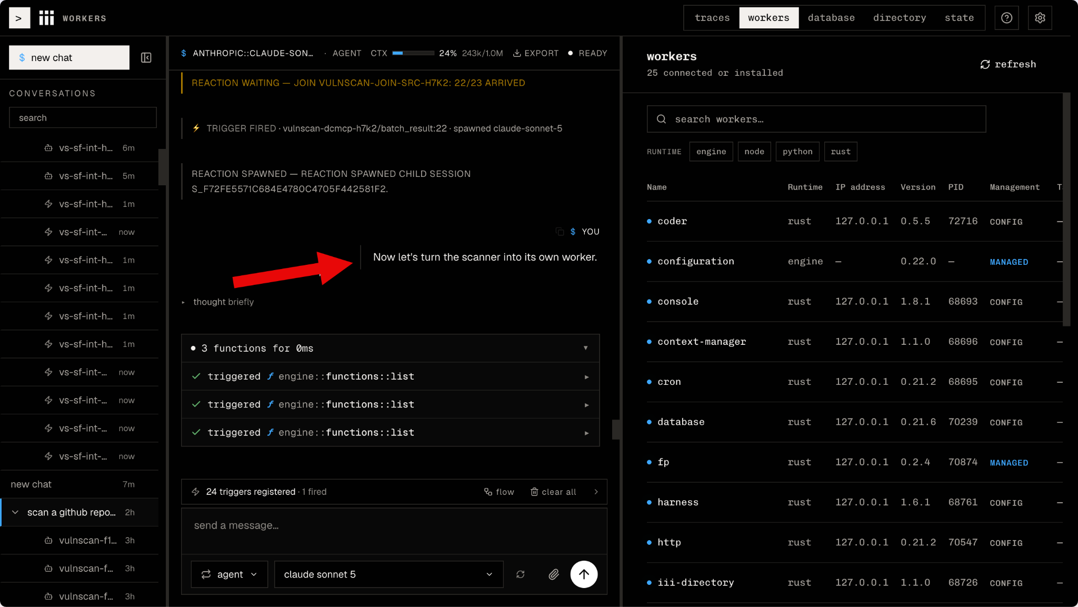Viewport: 1078px width, 607px height.
Task: Export the conversation with the EXPORT button
Action: (x=536, y=53)
